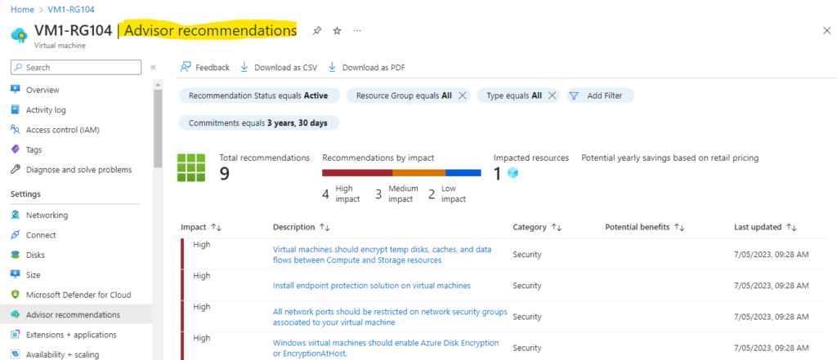This screenshot has width=837, height=360.
Task: Sort by the Category column
Action: pos(537,227)
